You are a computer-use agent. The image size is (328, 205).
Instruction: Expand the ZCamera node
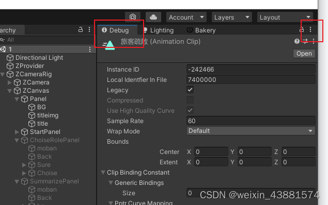10,82
